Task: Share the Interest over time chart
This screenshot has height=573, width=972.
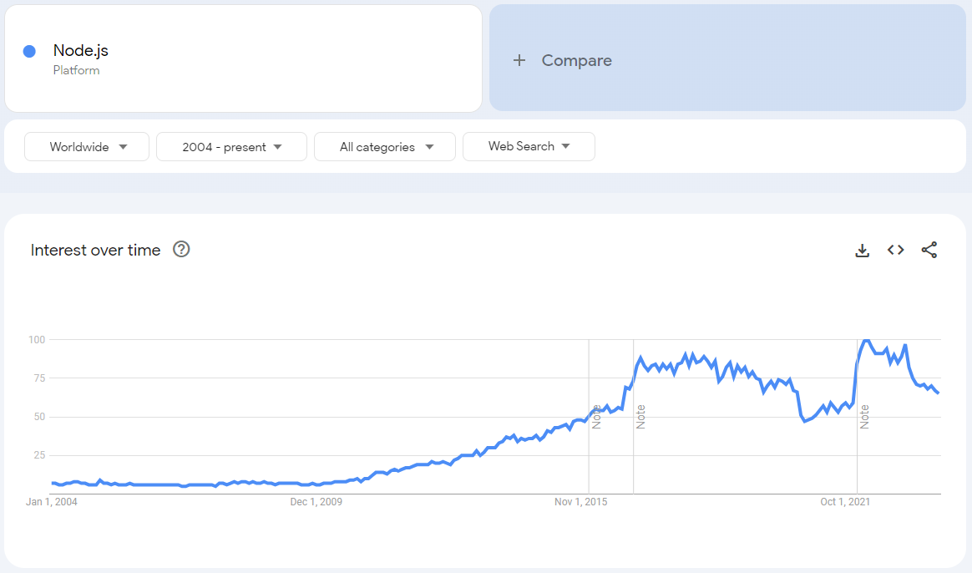Action: pos(929,249)
